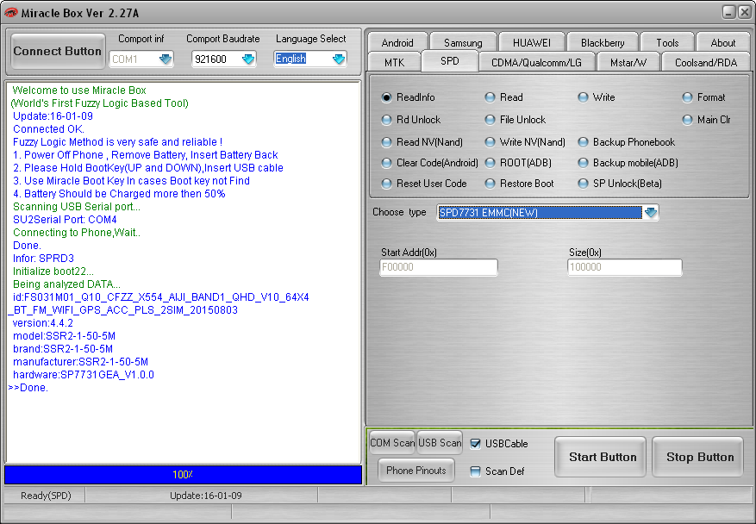Open the About tab

[x=722, y=43]
